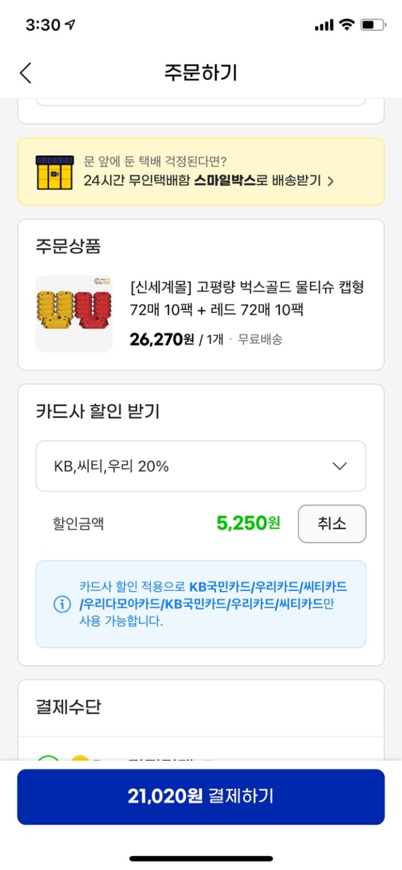Tap the location arrow beside the clock
This screenshot has height=870, width=402.
[x=70, y=25]
